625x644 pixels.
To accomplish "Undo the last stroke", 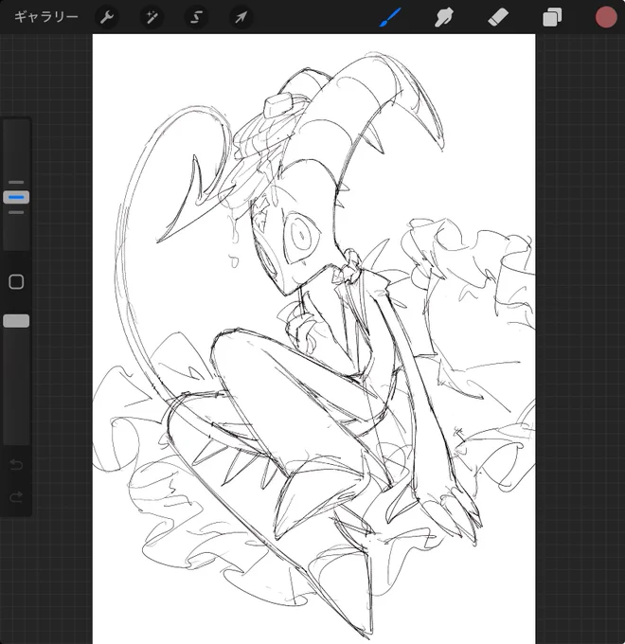I will (16, 464).
